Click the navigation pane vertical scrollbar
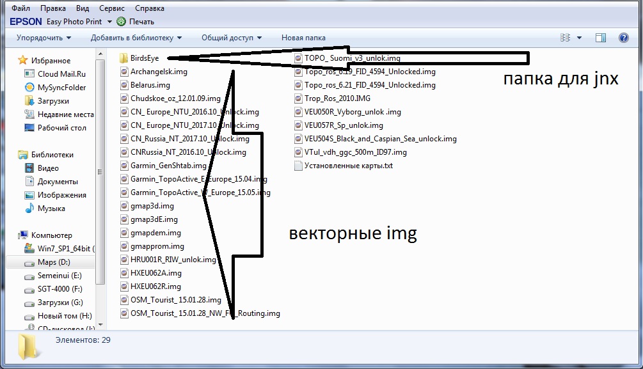The height and width of the screenshot is (369, 643). pos(99,171)
